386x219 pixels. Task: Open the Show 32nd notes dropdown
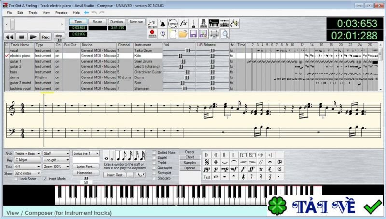(27, 173)
